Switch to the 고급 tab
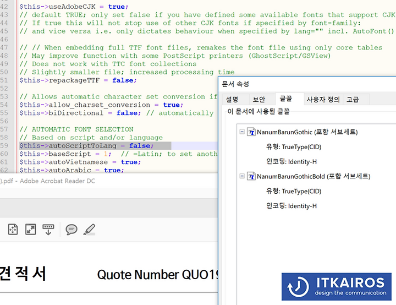This screenshot has width=396, height=305. (353, 100)
